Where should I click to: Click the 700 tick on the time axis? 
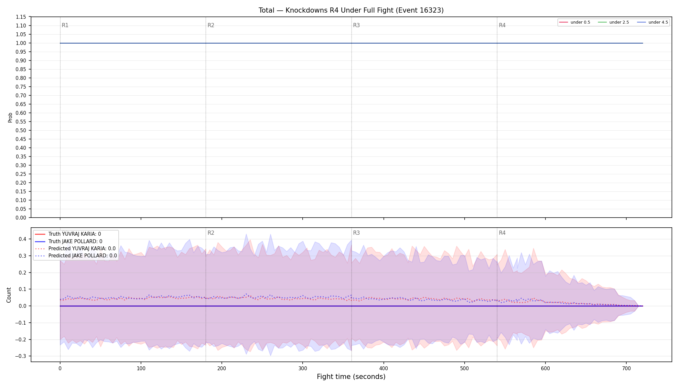pyautogui.click(x=626, y=368)
